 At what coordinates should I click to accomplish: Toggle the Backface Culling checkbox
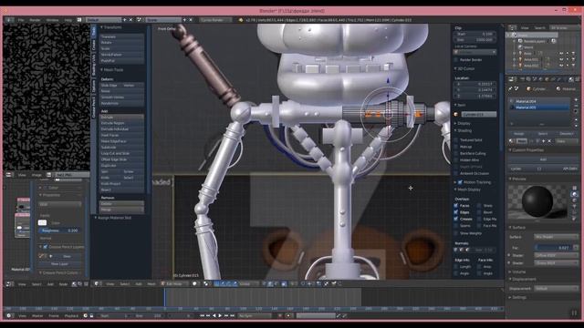[x=456, y=154]
